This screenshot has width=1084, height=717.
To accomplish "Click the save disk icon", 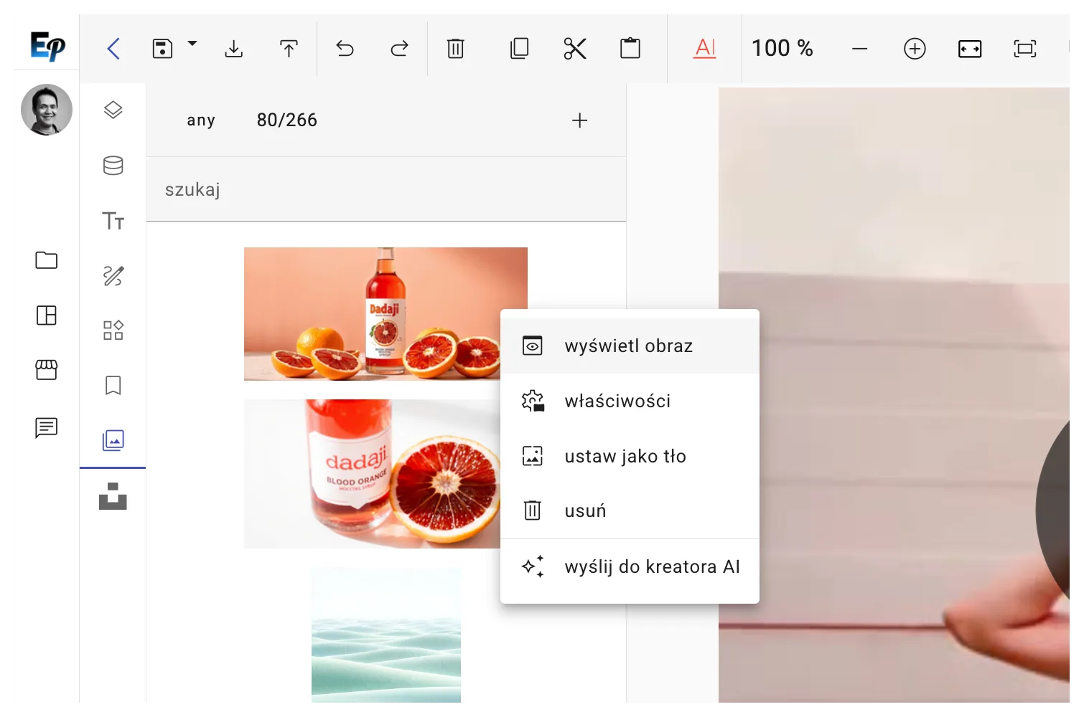I will (x=163, y=49).
